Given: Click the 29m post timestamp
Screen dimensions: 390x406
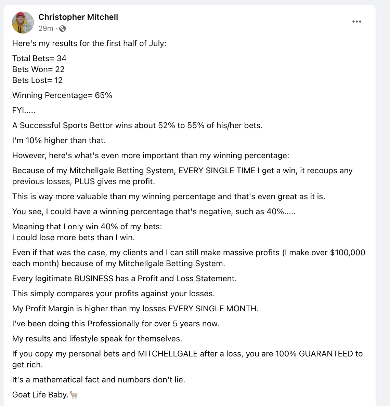Looking at the screenshot, I should click(x=46, y=28).
